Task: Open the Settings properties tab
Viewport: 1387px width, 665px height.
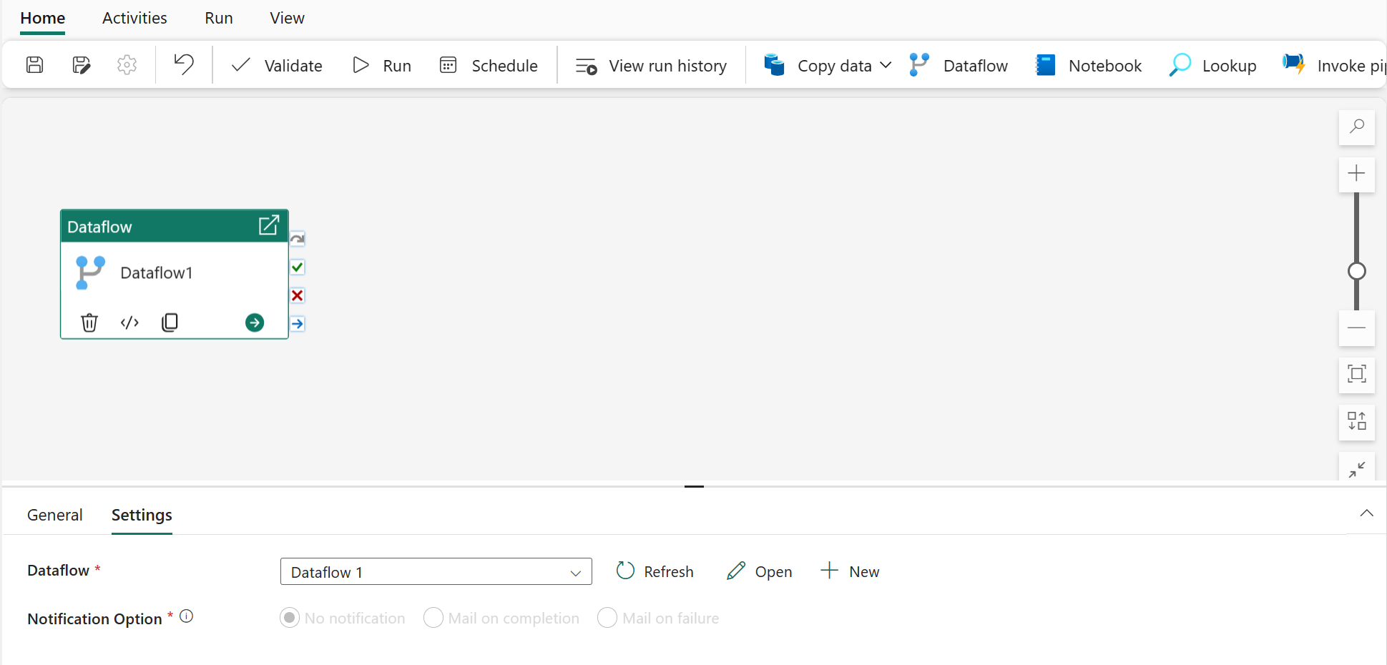Action: point(142,515)
